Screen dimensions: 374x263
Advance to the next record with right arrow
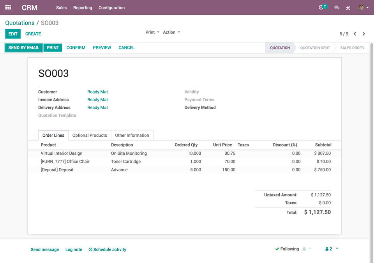pos(363,34)
